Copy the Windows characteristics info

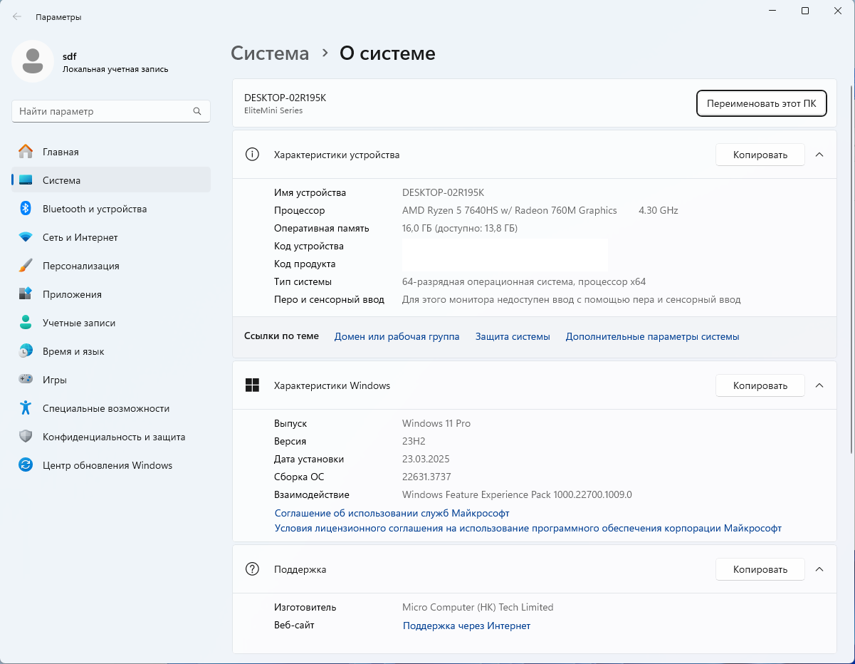point(760,385)
